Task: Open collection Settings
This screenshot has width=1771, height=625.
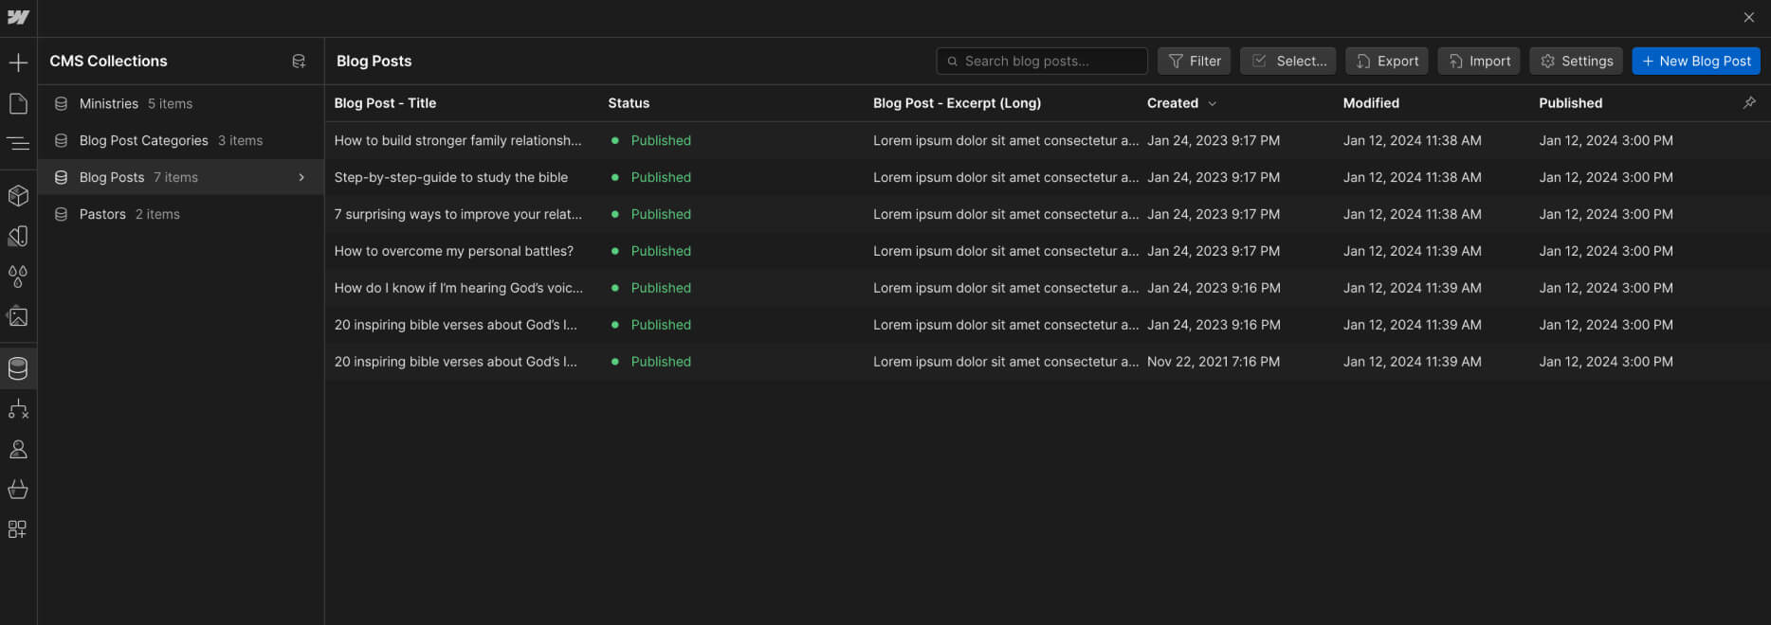Action: (1576, 61)
